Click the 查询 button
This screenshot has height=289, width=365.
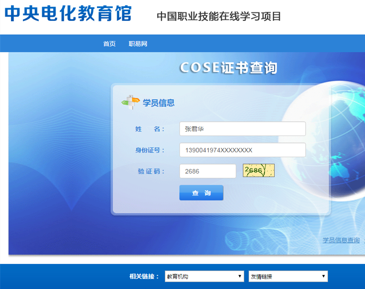[x=201, y=193]
